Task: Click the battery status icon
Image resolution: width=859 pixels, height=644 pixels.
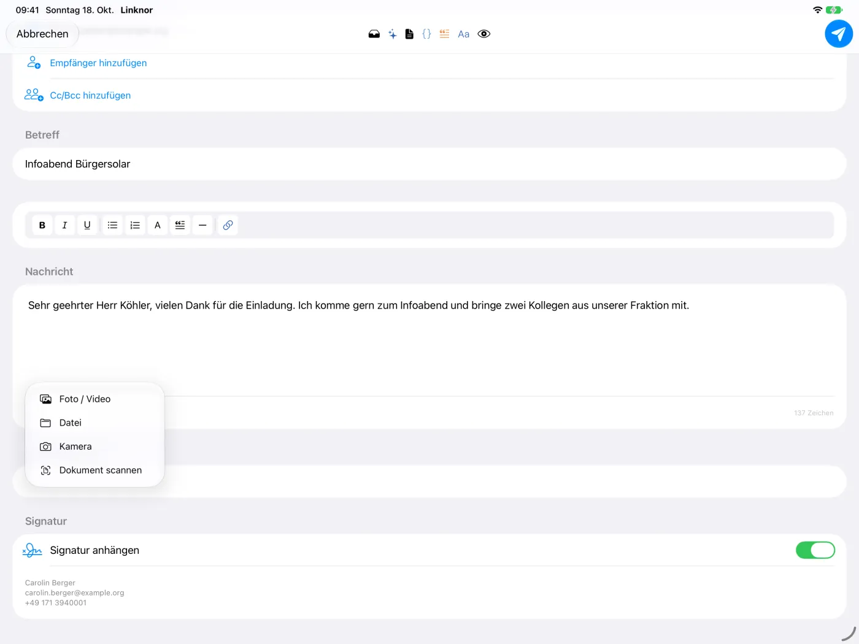Action: (834, 10)
